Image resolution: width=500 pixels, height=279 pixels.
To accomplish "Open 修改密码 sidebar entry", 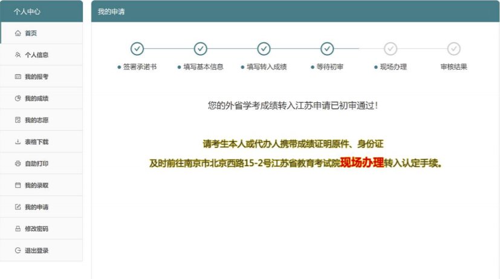I will pos(42,229).
